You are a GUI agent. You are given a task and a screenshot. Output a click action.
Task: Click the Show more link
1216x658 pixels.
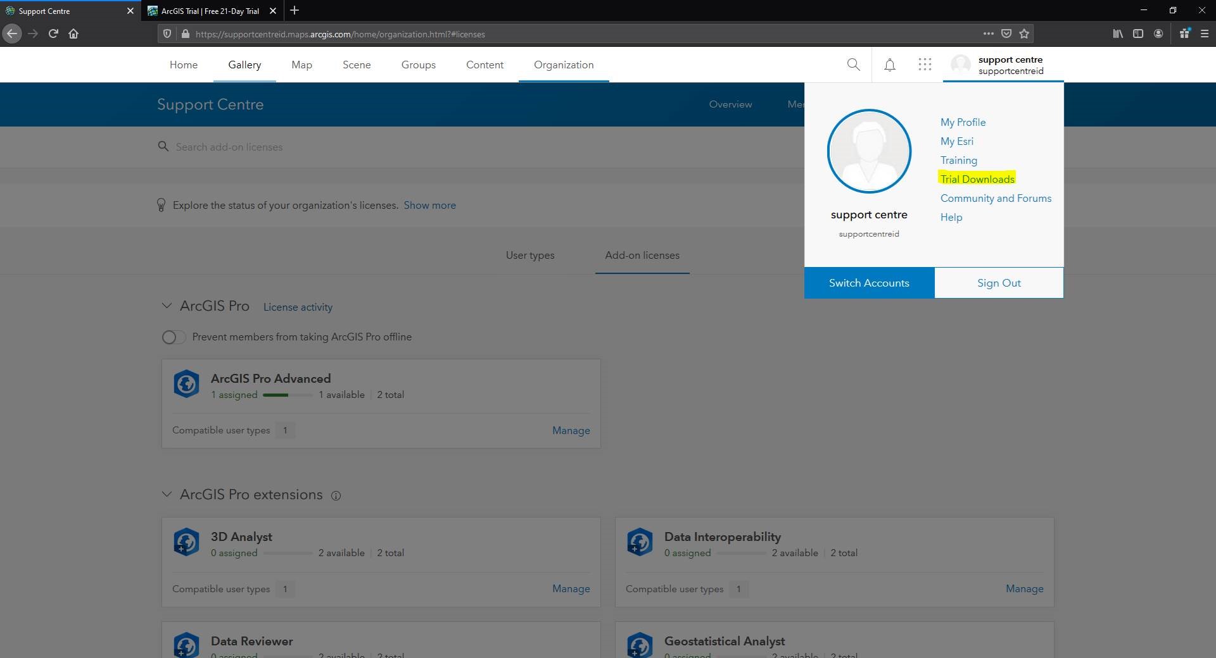click(x=430, y=205)
